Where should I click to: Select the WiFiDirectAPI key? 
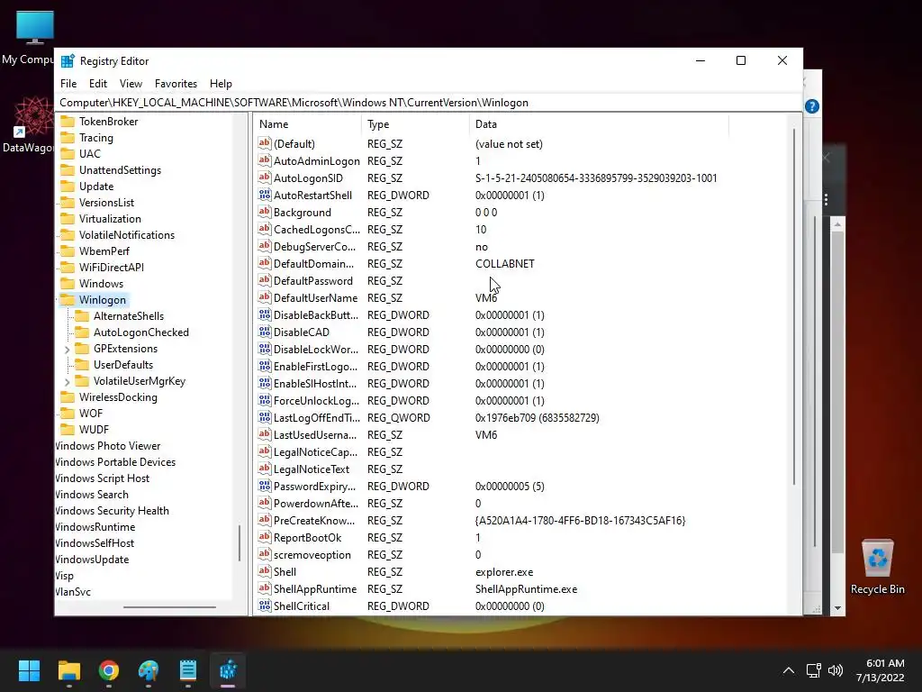[x=111, y=267]
